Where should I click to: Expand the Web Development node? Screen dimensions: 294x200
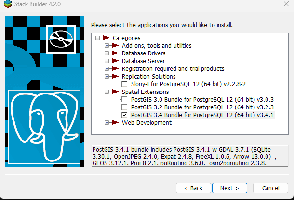[107, 122]
